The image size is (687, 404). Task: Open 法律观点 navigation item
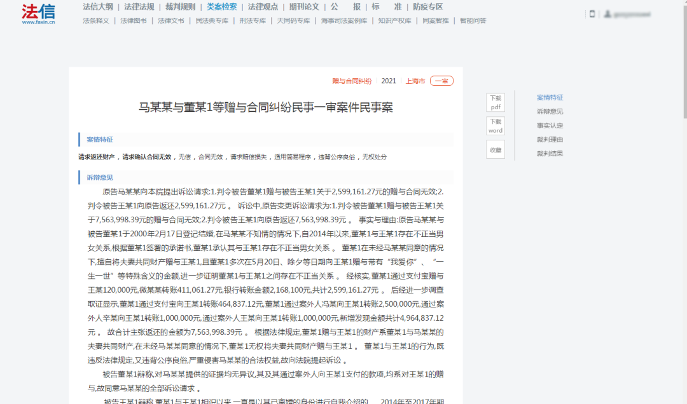263,6
